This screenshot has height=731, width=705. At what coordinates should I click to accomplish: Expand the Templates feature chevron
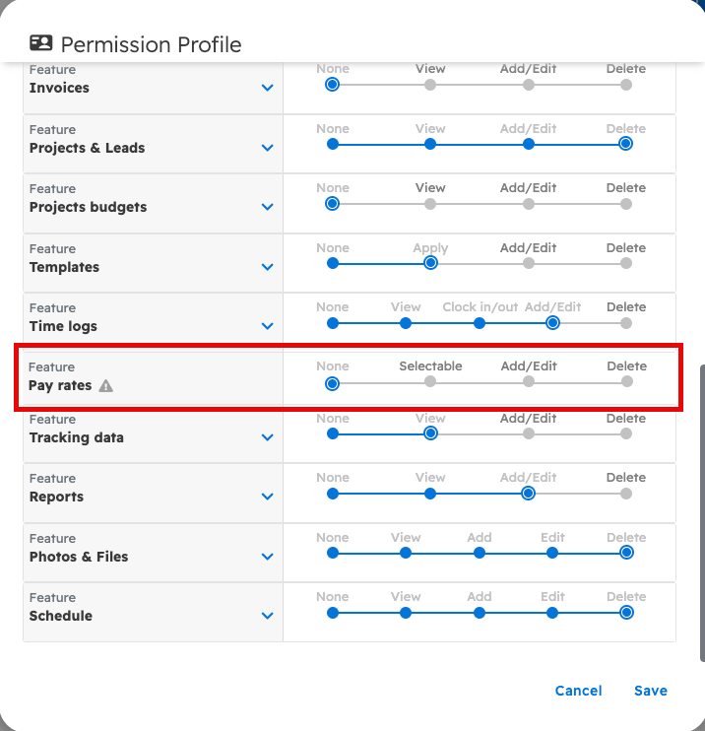click(x=267, y=267)
